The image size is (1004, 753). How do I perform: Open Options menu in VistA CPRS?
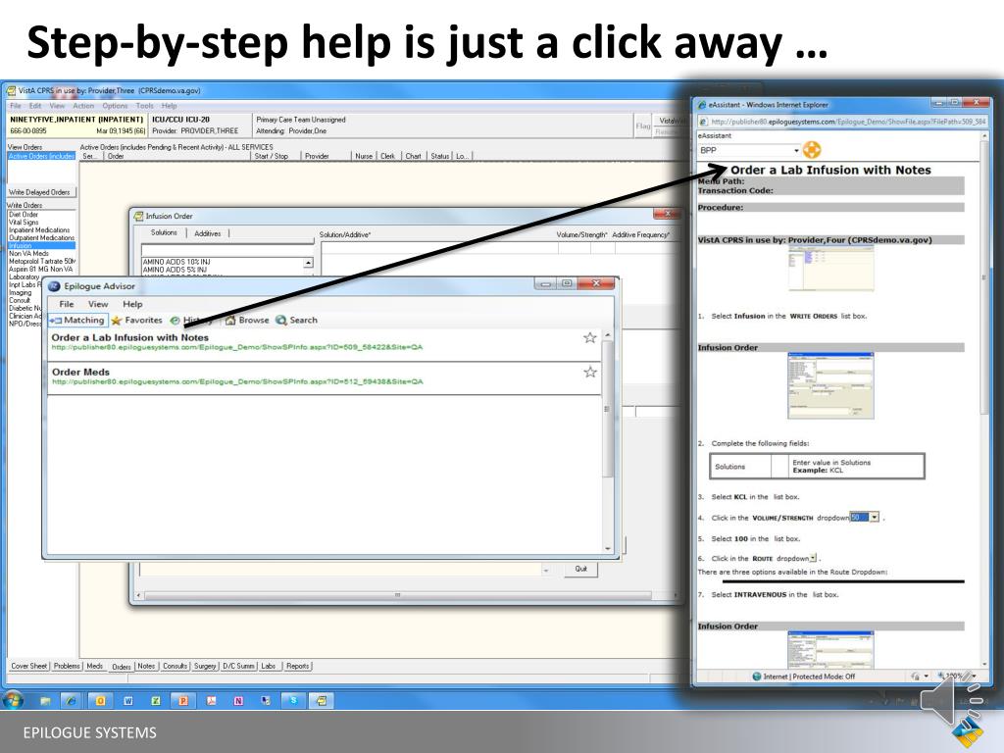point(115,106)
